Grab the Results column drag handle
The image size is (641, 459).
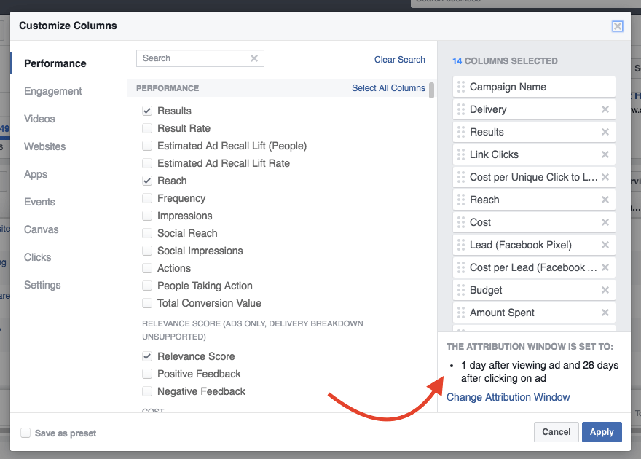click(461, 132)
